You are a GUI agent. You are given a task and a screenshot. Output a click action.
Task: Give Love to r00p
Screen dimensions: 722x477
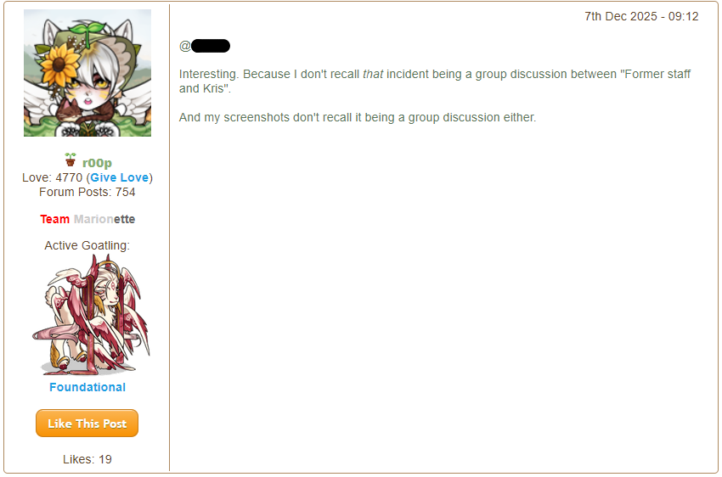point(119,177)
